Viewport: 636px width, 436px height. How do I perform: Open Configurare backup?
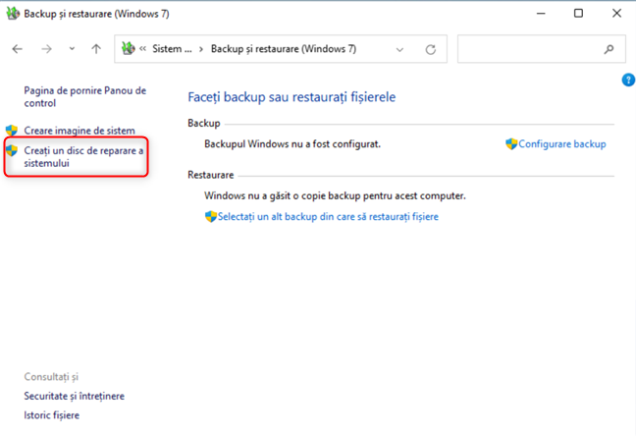pyautogui.click(x=562, y=144)
